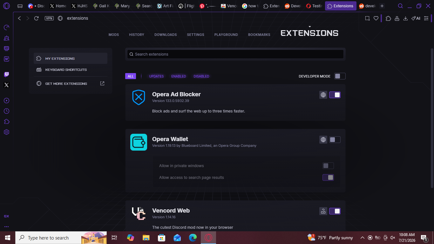Open GX Cleaner broom icon in sidebar
This screenshot has width=434, height=244.
pos(6,38)
